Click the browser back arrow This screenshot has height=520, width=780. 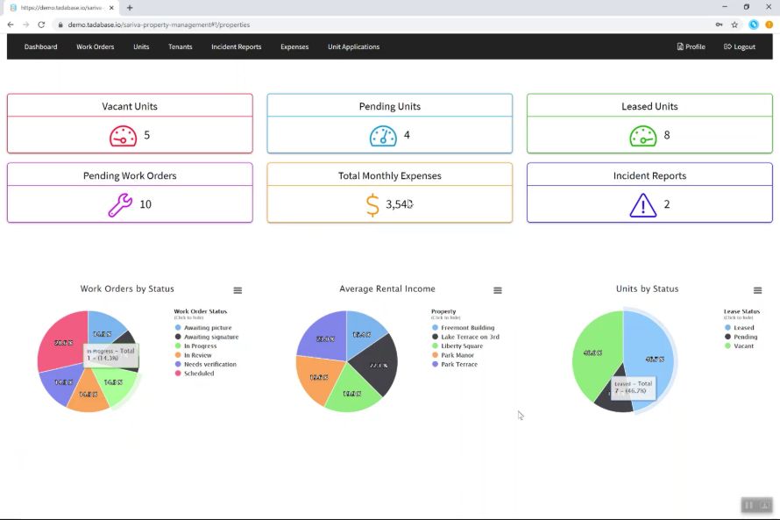point(11,25)
